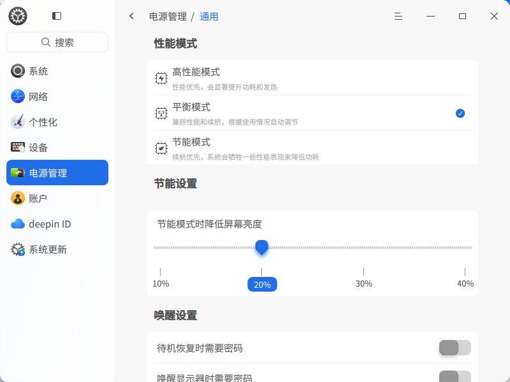Open 网络 settings in sidebar
510x382 pixels.
(57, 96)
